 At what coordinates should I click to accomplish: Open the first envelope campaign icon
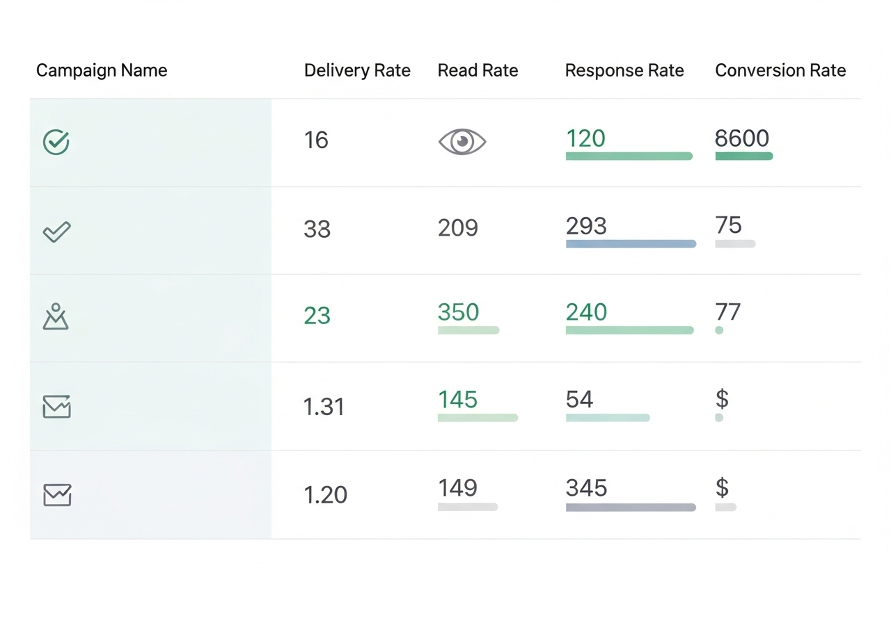(56, 407)
